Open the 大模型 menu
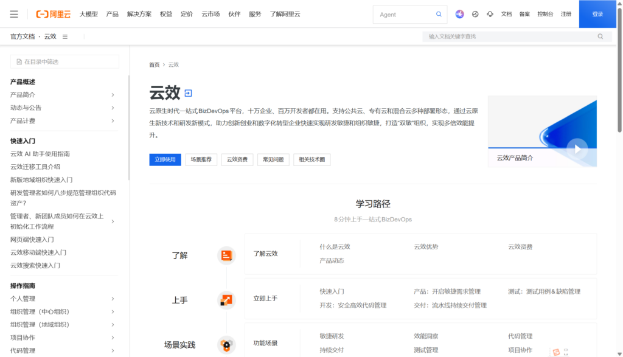623x357 pixels. (x=89, y=15)
